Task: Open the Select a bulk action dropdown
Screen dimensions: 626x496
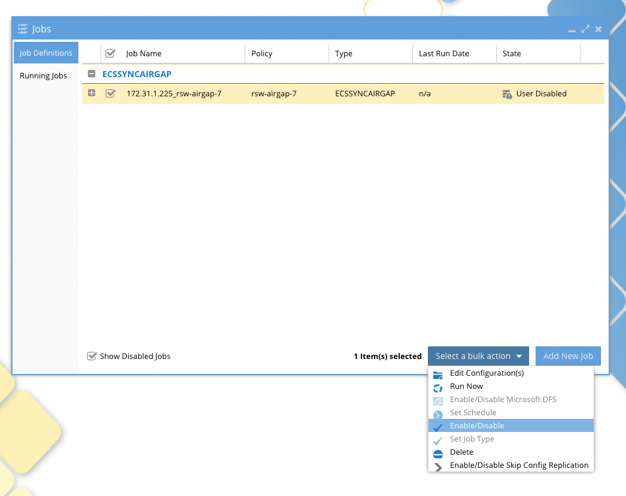Action: 478,355
